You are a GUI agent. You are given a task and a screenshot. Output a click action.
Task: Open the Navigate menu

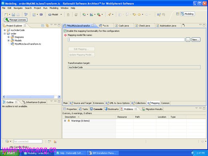[x=18, y=8]
